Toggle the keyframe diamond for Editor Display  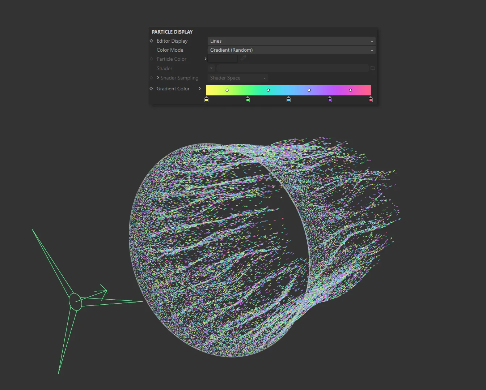pyautogui.click(x=151, y=41)
